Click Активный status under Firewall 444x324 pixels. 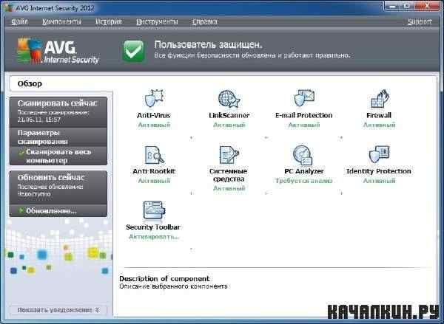tap(379, 125)
